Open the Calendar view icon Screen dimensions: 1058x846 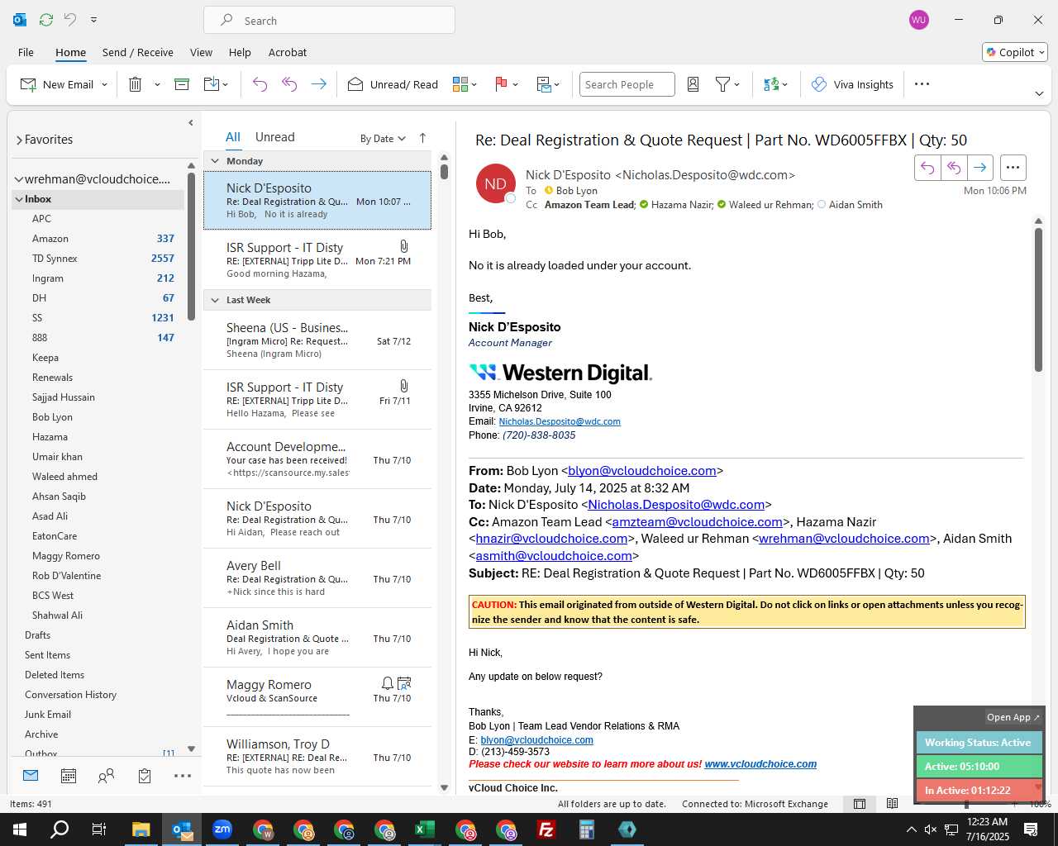(x=69, y=776)
